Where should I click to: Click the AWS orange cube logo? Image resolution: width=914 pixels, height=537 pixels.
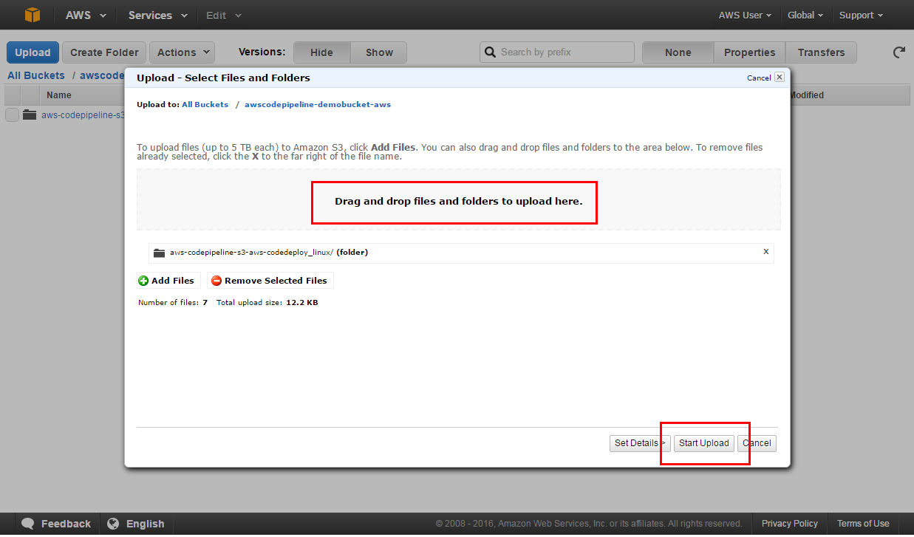point(33,15)
